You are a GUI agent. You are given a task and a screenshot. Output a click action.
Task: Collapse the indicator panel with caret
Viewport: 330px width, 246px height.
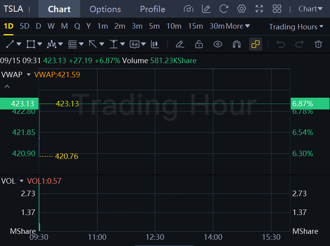pos(7,86)
